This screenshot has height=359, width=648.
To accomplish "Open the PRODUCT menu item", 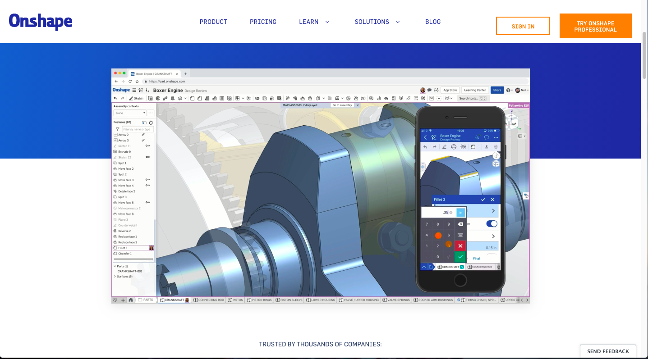I will click(213, 22).
